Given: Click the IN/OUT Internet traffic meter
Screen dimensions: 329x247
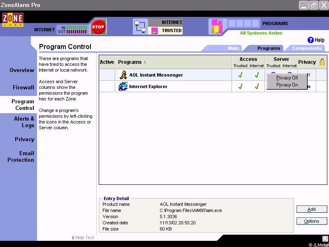Looking at the screenshot, I should click(72, 30).
